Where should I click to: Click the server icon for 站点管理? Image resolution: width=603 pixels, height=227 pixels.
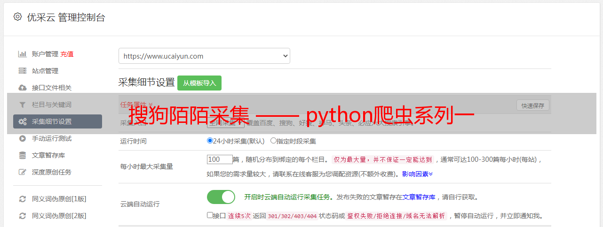point(22,71)
